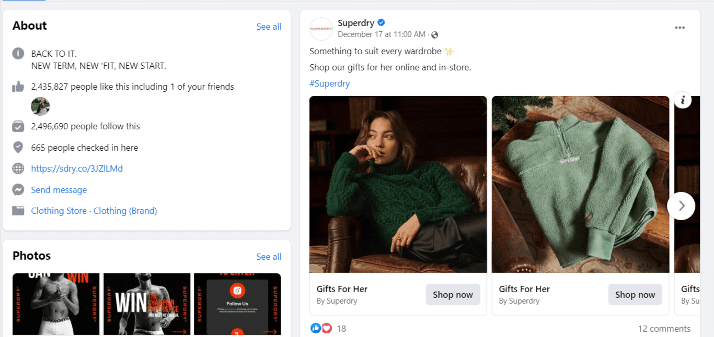
Task: Open the post options three-dot menu
Action: point(680,27)
